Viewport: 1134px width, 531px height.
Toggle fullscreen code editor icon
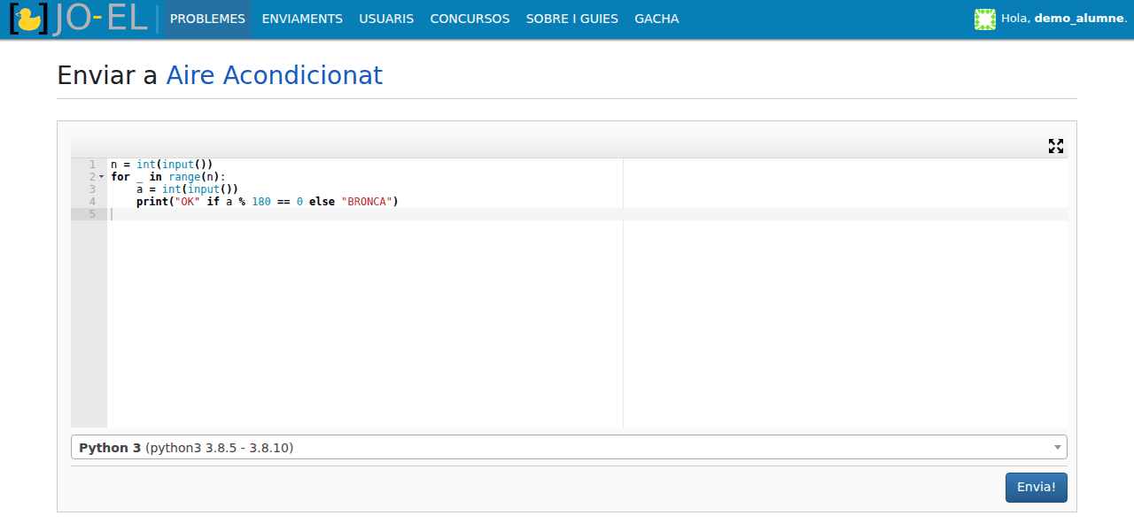(1056, 146)
